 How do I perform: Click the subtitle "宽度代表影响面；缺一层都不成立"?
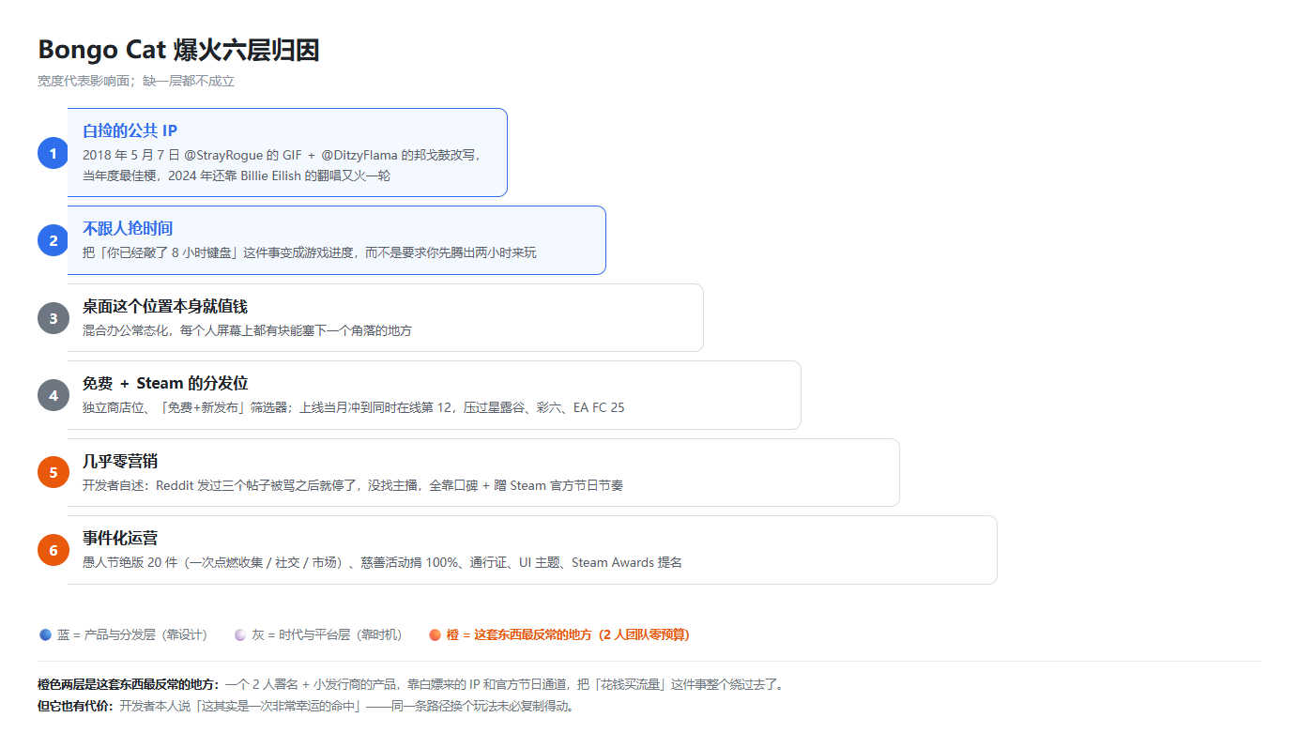[x=136, y=82]
